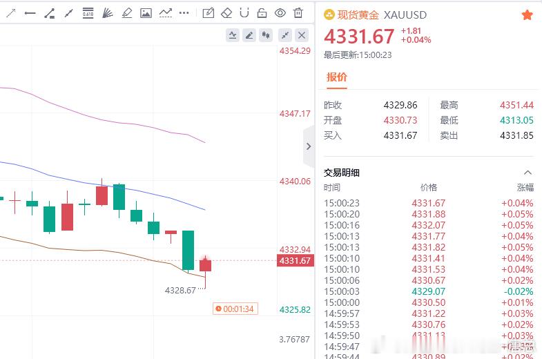
Task: Click the 4354.29 price axis label
Action: (x=296, y=51)
